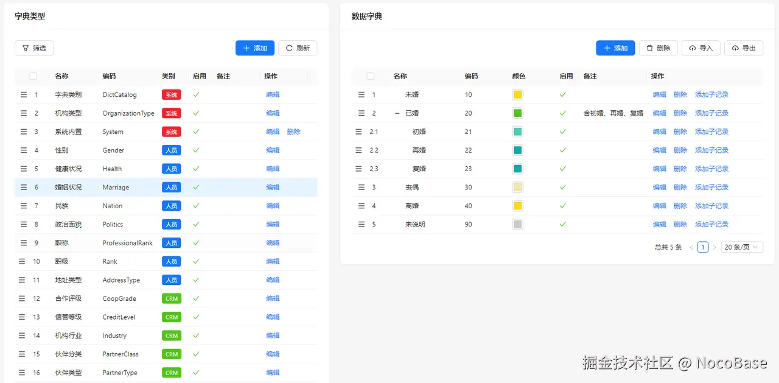Click 删除 trash button in 数据字典 toolbar

[x=658, y=48]
